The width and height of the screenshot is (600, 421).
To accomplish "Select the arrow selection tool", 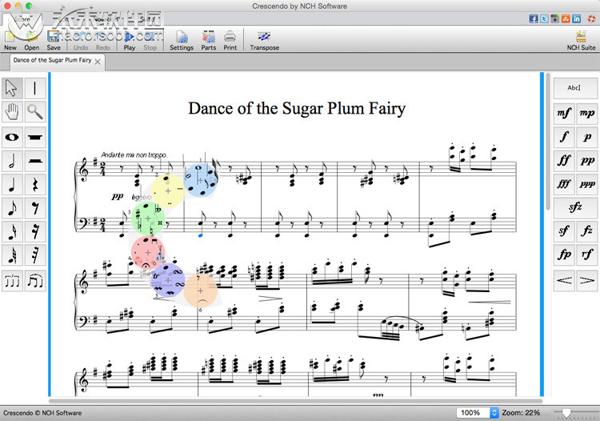I will (x=12, y=88).
